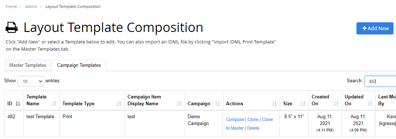Click Template Name sort arrows icon

click(x=54, y=103)
